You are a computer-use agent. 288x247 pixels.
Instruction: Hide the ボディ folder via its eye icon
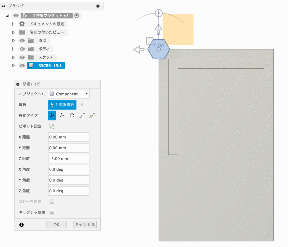(22, 49)
